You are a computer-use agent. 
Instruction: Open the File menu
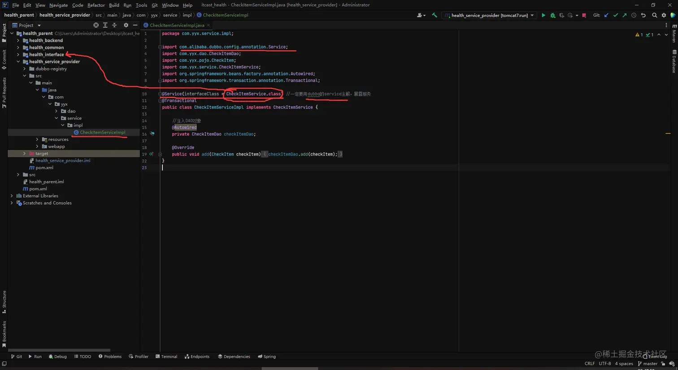coord(16,5)
